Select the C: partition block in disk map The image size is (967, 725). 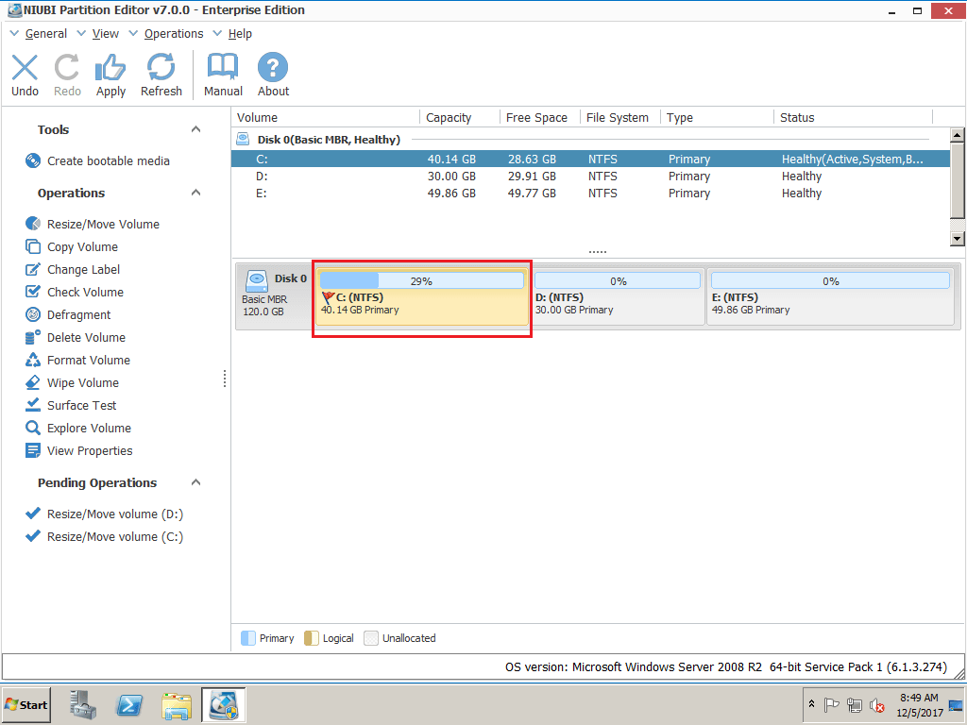(422, 297)
